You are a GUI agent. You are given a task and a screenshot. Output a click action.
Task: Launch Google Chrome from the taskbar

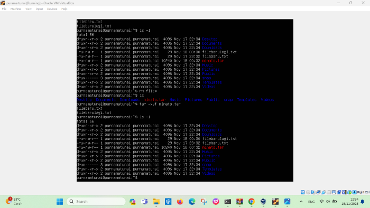tap(252, 202)
